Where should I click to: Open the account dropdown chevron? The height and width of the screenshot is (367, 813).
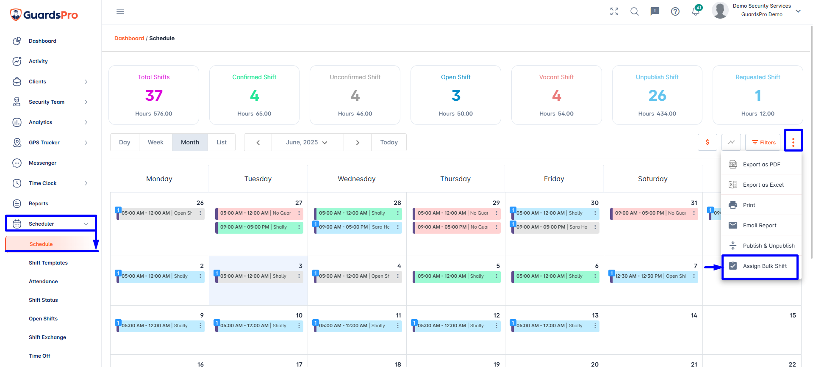tap(798, 11)
